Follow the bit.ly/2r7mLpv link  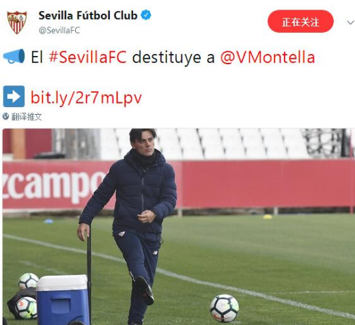click(x=86, y=98)
